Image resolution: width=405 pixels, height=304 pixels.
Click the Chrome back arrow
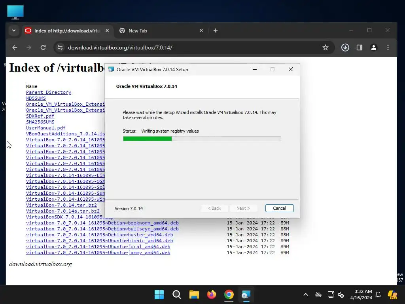15,47
